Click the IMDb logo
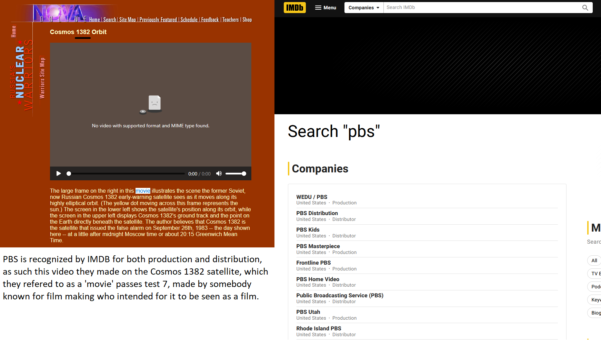 (x=295, y=8)
